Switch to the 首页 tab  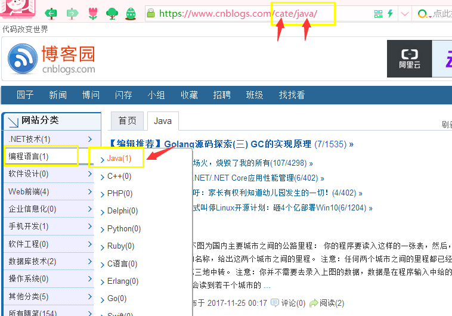pos(127,121)
